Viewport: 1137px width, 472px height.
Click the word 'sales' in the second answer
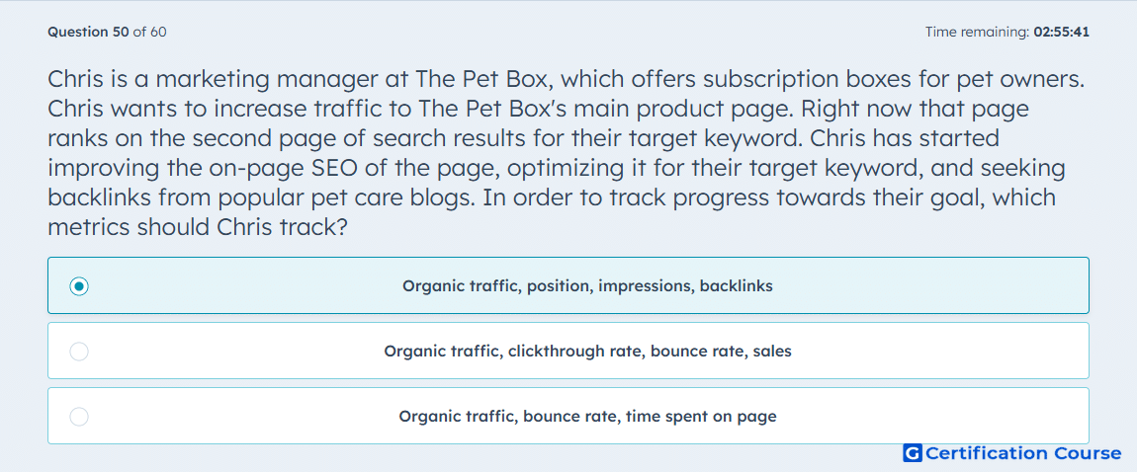(772, 352)
